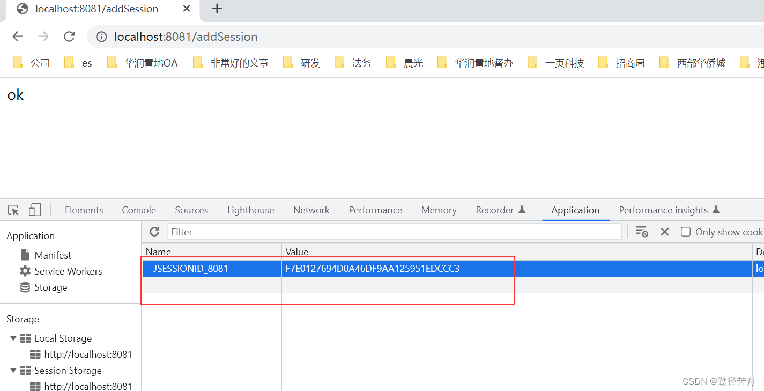The width and height of the screenshot is (764, 391).
Task: Switch to the Sources panel
Action: (191, 210)
